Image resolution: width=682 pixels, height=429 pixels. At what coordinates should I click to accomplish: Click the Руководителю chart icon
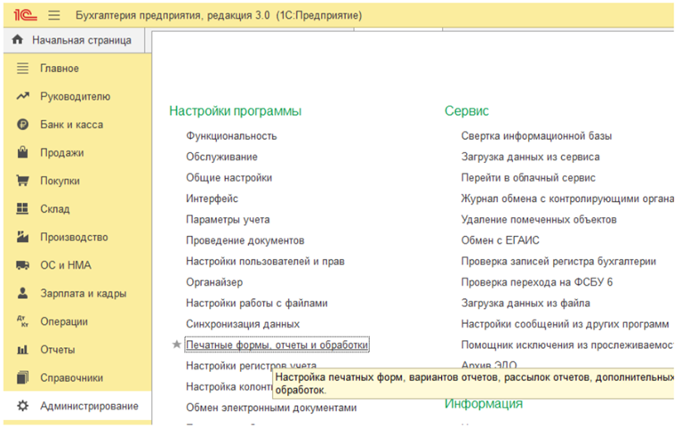click(x=23, y=96)
